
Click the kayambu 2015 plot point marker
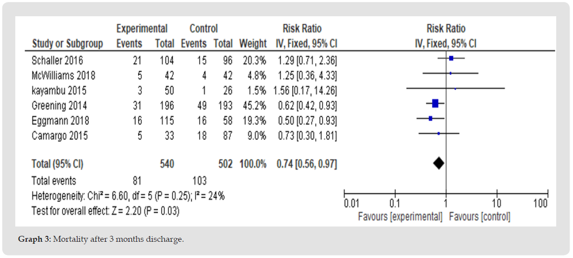coord(455,89)
